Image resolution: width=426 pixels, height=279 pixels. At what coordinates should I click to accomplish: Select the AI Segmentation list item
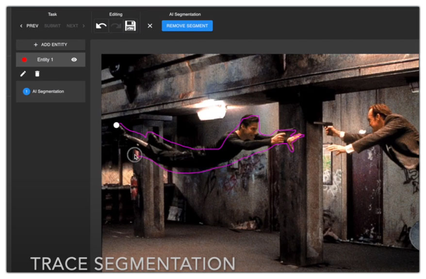click(48, 91)
